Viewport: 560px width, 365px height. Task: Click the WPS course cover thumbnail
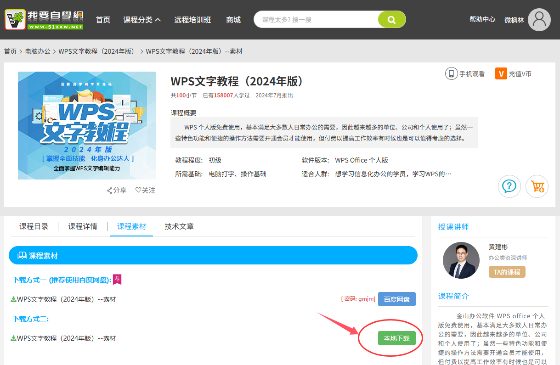coord(87,125)
